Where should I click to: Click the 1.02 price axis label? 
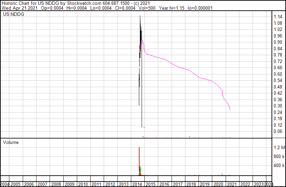click(278, 30)
